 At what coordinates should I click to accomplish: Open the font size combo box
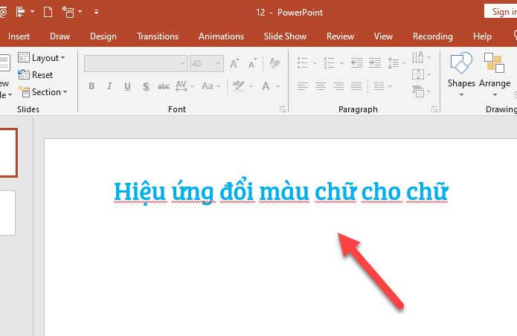[206, 64]
